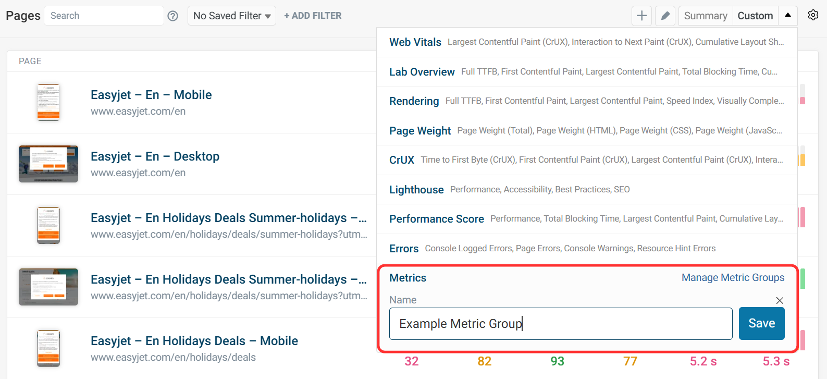Save the Example Metric Group

click(761, 323)
